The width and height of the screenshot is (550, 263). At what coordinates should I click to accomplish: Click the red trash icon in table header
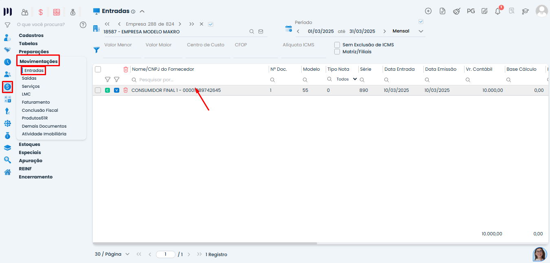tap(126, 70)
